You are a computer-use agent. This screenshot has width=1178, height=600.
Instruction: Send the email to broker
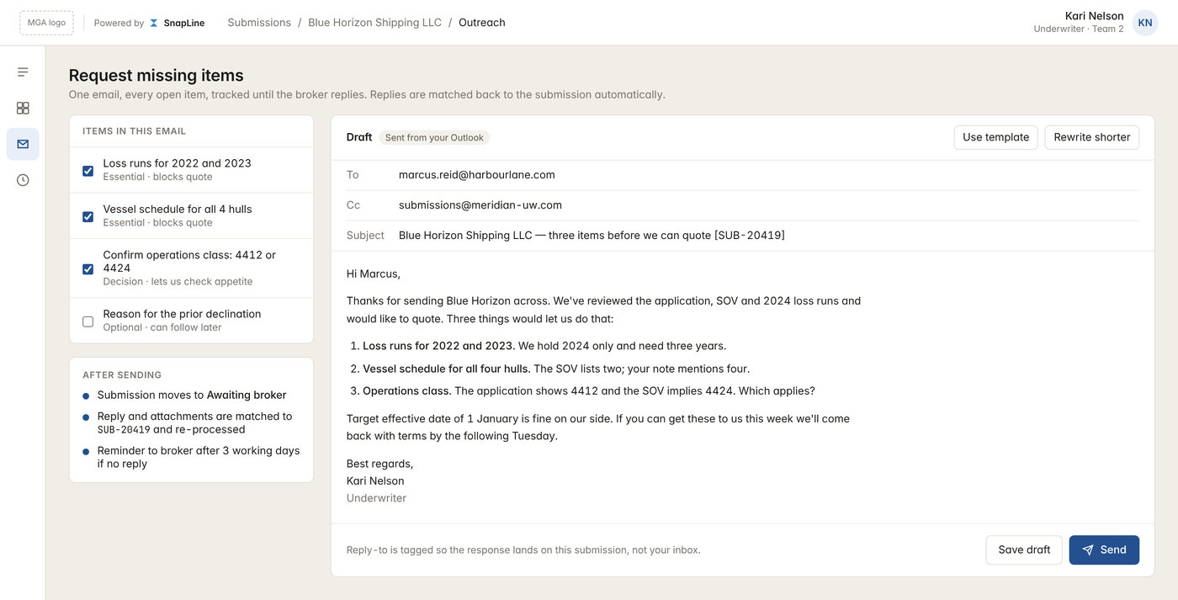click(x=1104, y=550)
